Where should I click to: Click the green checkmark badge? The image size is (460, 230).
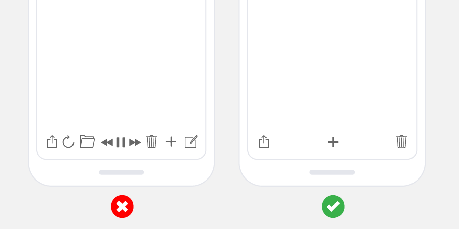pos(333,207)
